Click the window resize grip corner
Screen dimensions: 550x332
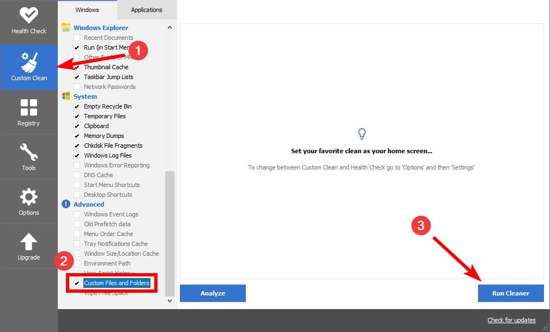[545, 327]
